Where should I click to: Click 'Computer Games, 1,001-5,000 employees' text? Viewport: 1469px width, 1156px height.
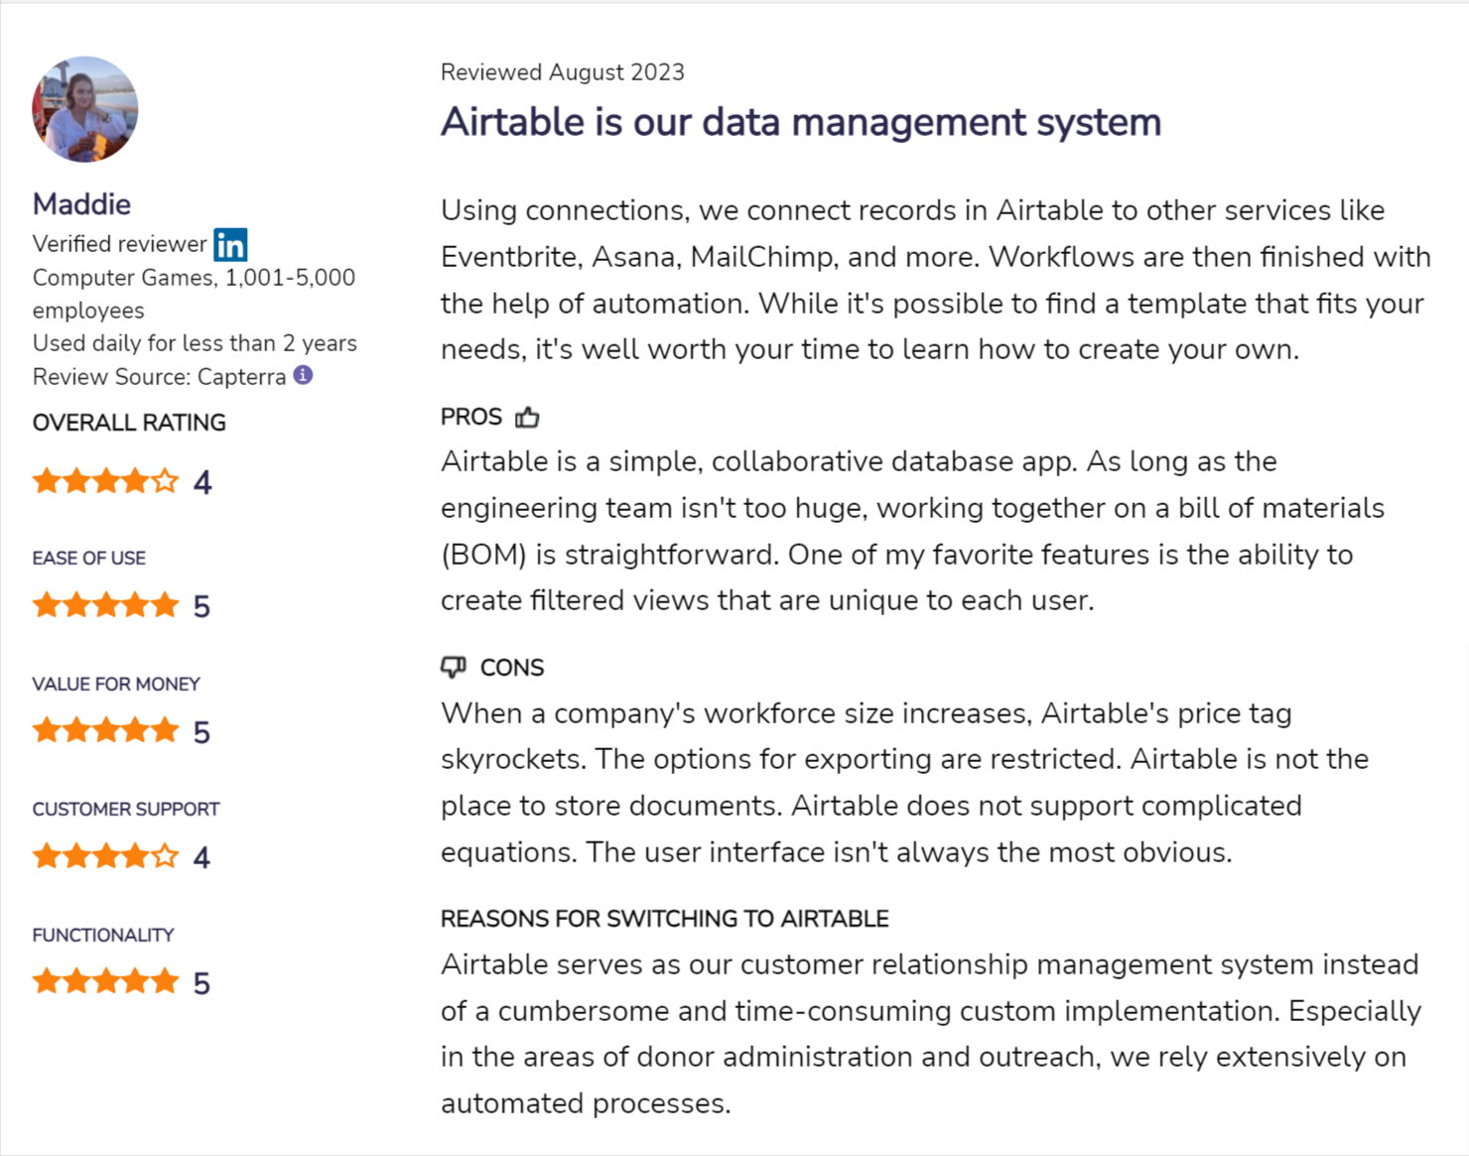[194, 294]
